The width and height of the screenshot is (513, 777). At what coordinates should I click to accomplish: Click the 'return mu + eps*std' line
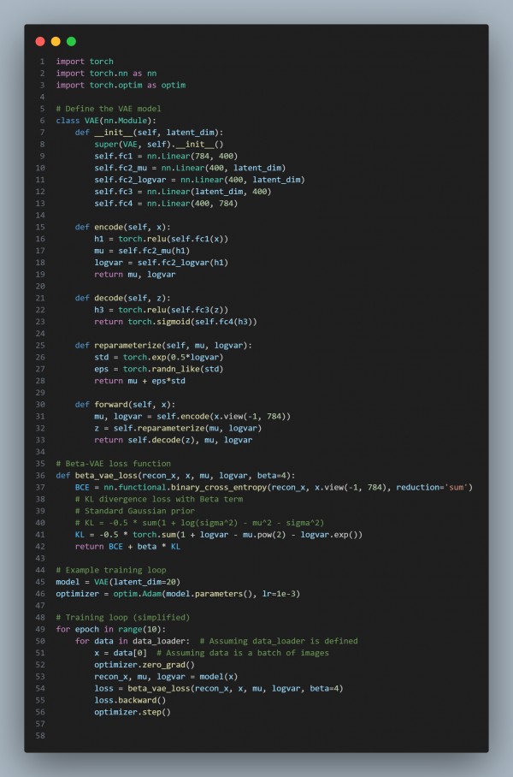(x=140, y=381)
